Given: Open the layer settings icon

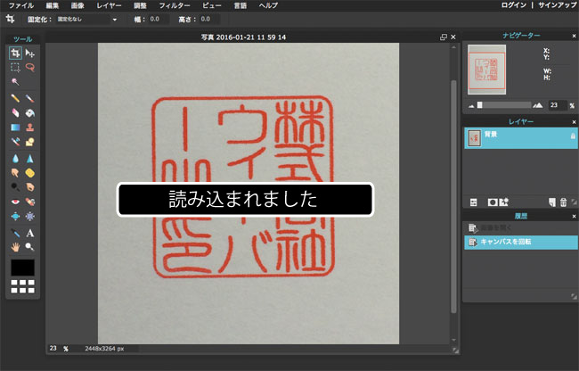Looking at the screenshot, I should pos(473,202).
